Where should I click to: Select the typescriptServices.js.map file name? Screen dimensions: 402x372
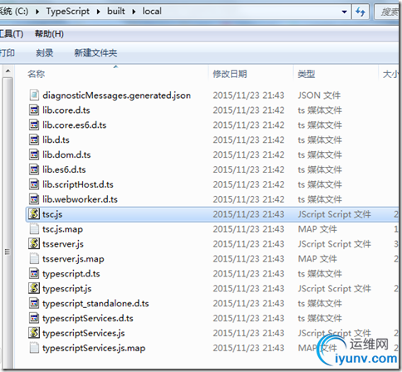[94, 348]
